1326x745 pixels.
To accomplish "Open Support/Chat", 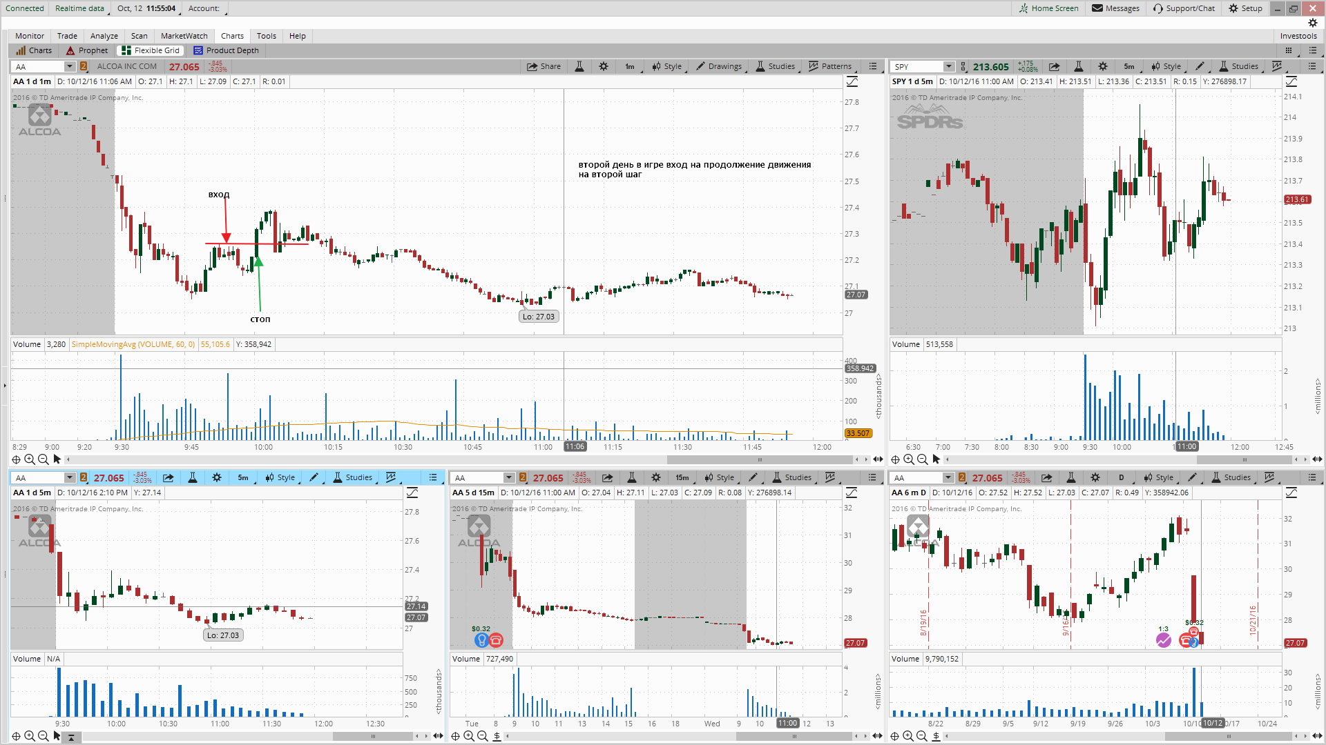I will (x=1184, y=8).
